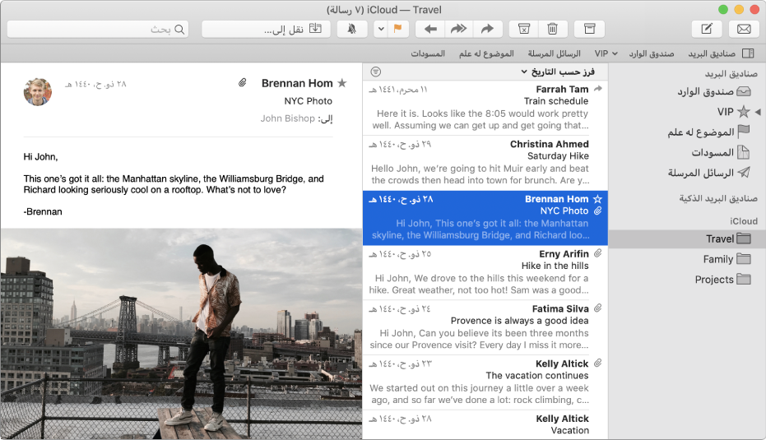766x440 pixels.
Task: Open Kelly Altick's The vacation continues message
Action: 485,382
